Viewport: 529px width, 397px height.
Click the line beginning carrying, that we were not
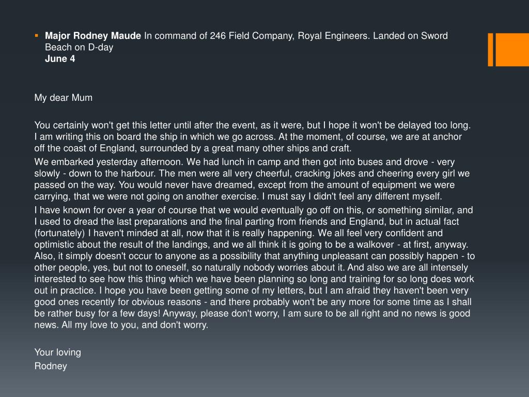click(x=238, y=196)
